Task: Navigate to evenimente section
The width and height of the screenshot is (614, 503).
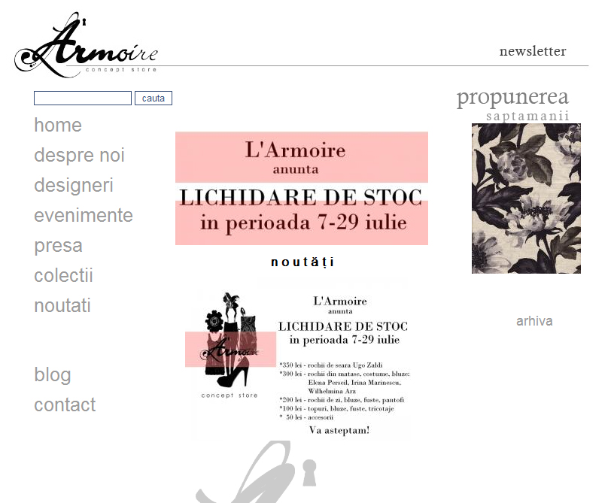Action: pos(84,216)
